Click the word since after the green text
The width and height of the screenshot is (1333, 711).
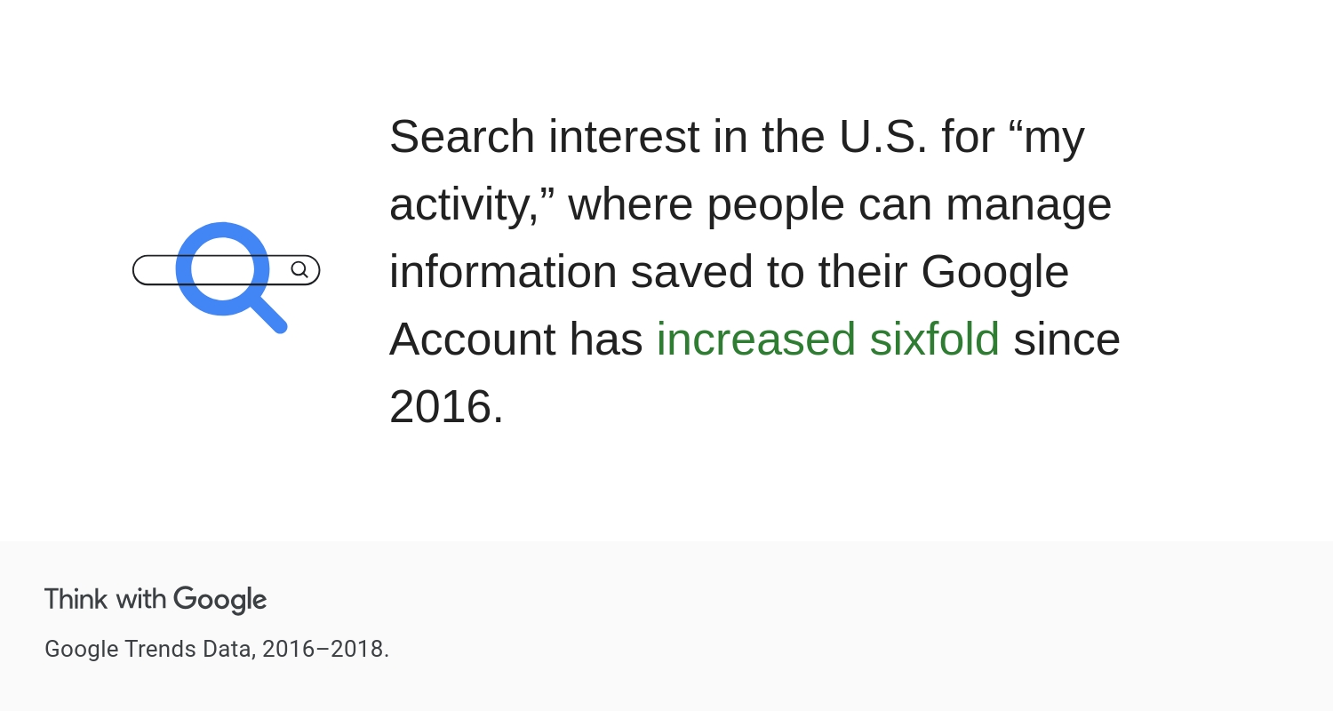click(x=1066, y=339)
